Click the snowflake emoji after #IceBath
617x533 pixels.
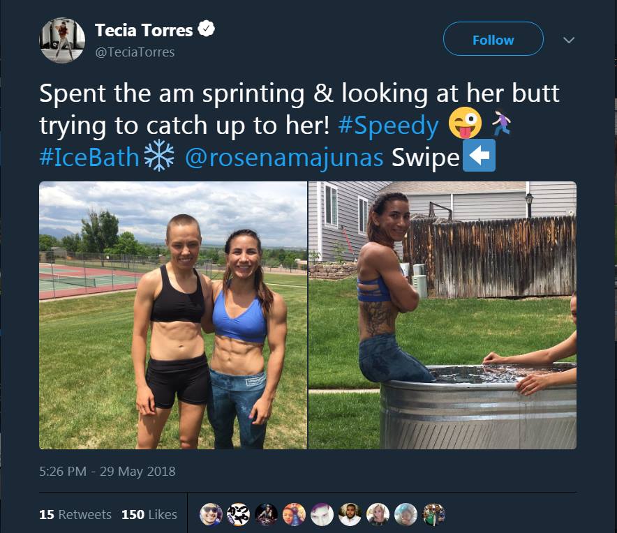pos(161,156)
